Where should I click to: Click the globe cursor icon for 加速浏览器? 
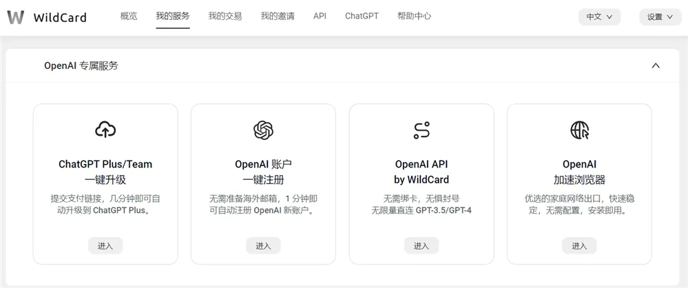coord(579,130)
